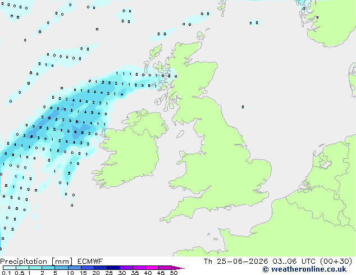Click the 20–25 mm legend swatch
Image resolution: width=356 pixels, height=275 pixels.
[100, 268]
